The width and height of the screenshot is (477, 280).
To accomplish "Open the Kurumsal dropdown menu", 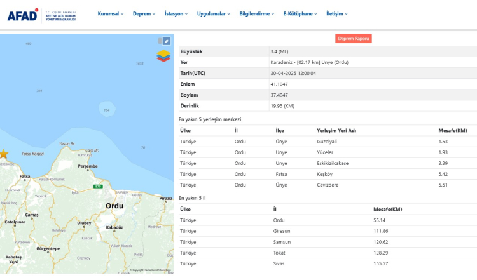I will click(111, 13).
